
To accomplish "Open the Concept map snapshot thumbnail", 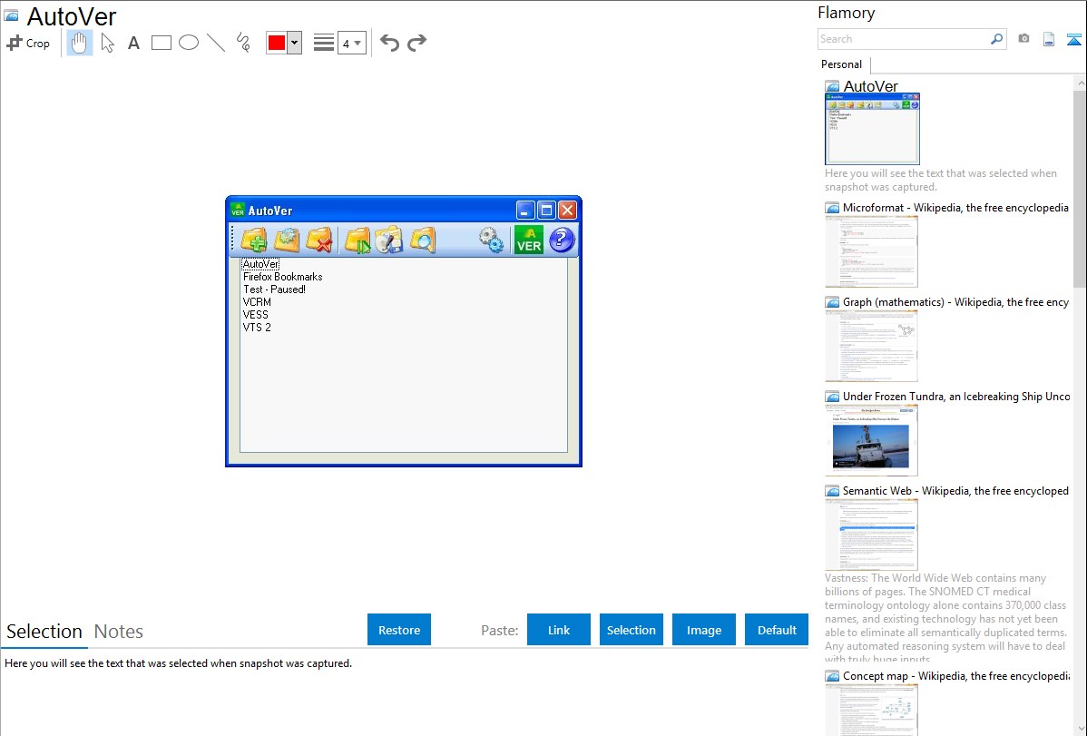I will (871, 711).
